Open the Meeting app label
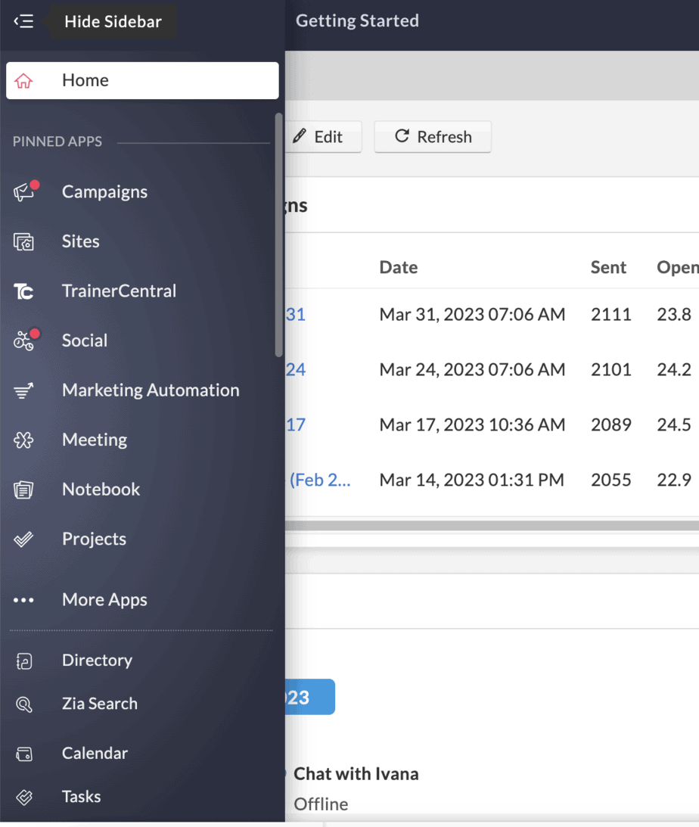 click(x=95, y=440)
